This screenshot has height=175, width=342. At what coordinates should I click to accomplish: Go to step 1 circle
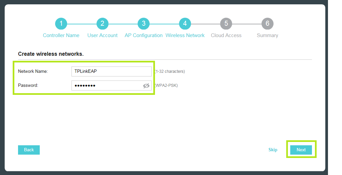click(x=61, y=24)
